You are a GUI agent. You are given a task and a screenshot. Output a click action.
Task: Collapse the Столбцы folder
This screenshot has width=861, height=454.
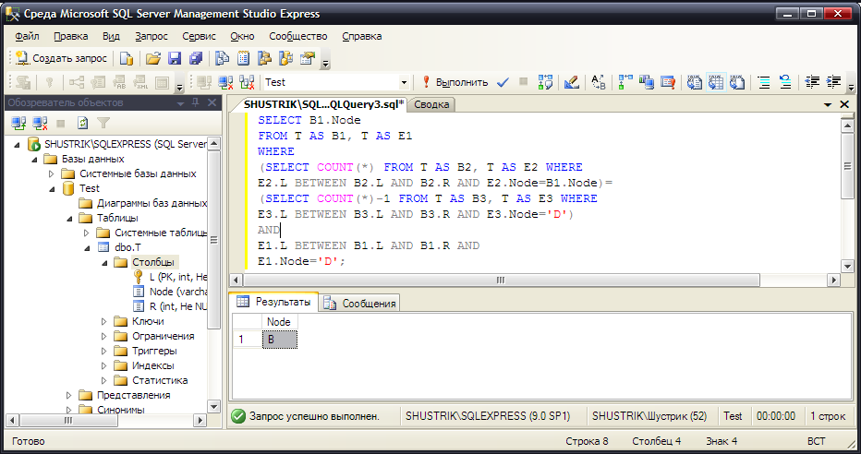[105, 263]
